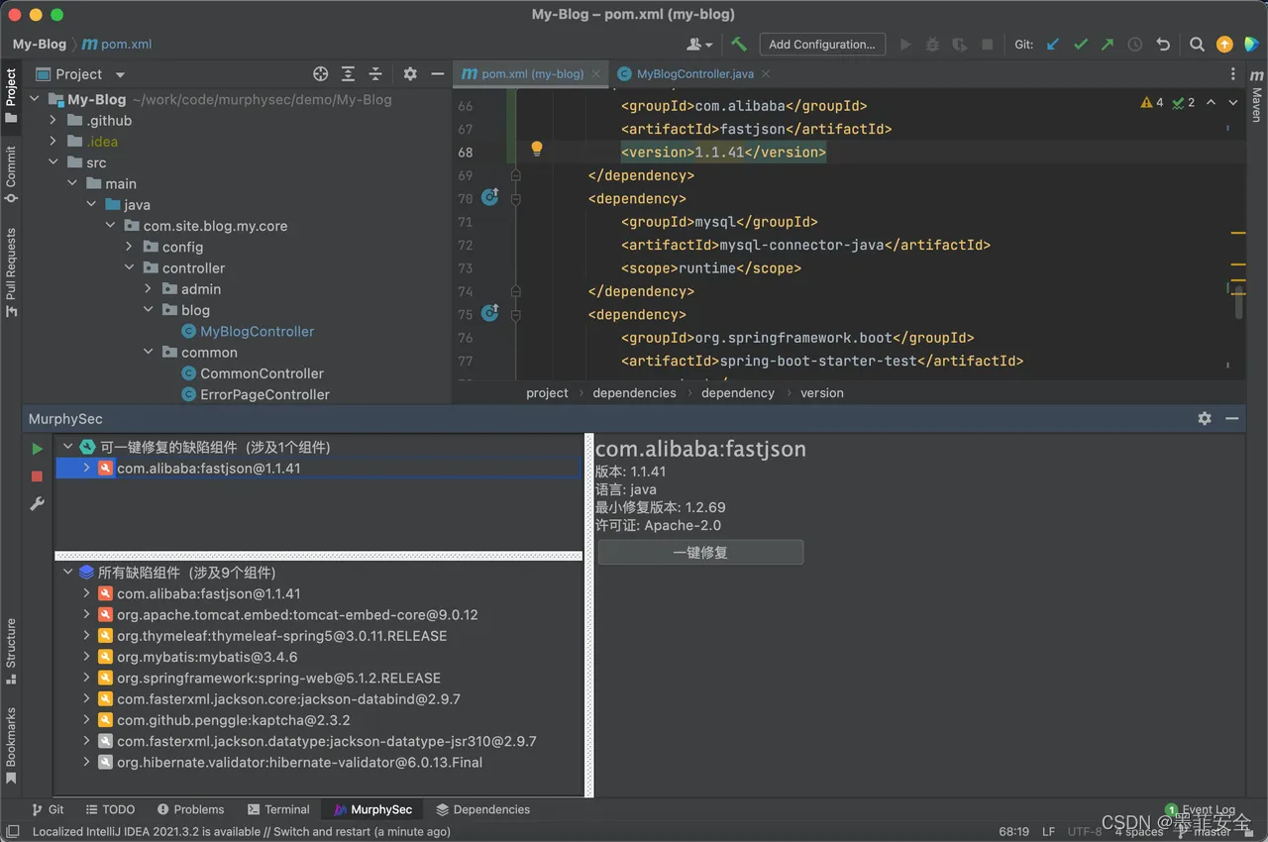Open MurphySec panel gear options
Screen dimensions: 1268x842
pyautogui.click(x=1205, y=419)
